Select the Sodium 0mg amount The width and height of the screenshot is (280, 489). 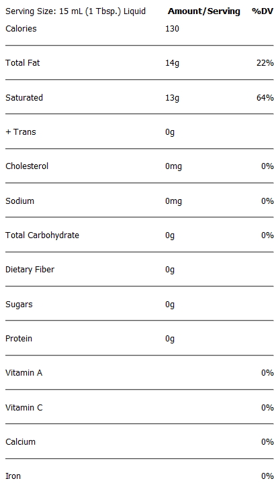coord(173,201)
